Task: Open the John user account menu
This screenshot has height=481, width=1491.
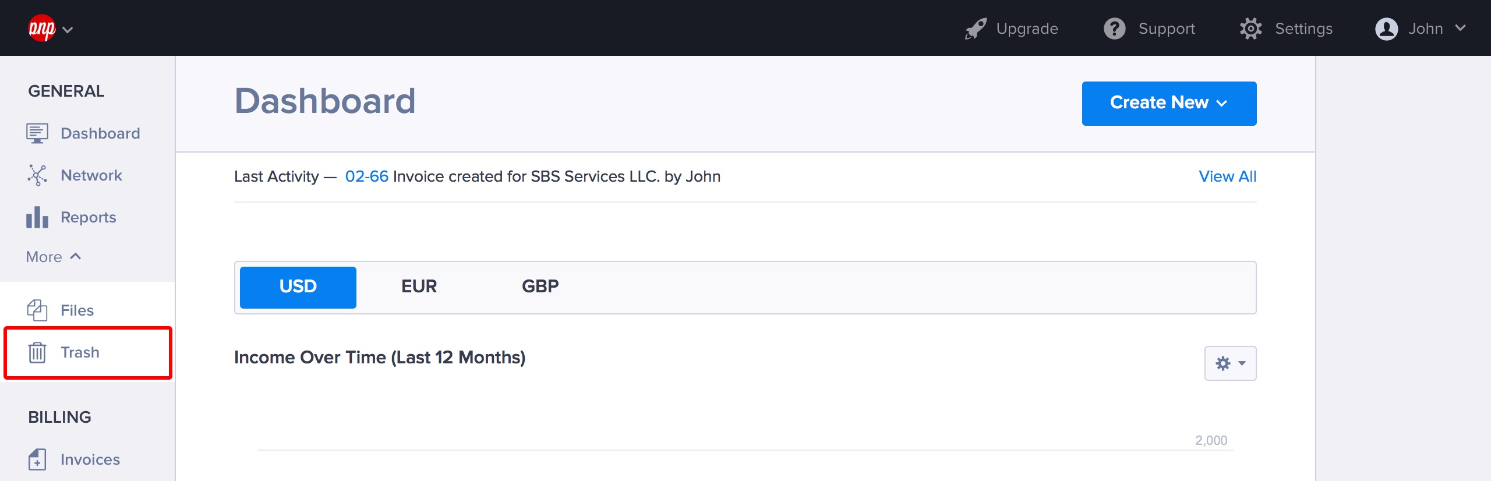Action: coord(1420,29)
